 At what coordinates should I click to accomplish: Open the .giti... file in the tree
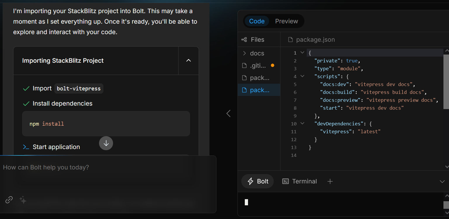tap(259, 66)
